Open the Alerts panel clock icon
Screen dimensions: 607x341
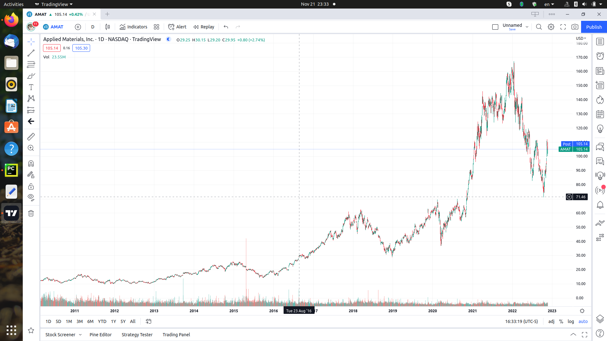click(x=600, y=56)
